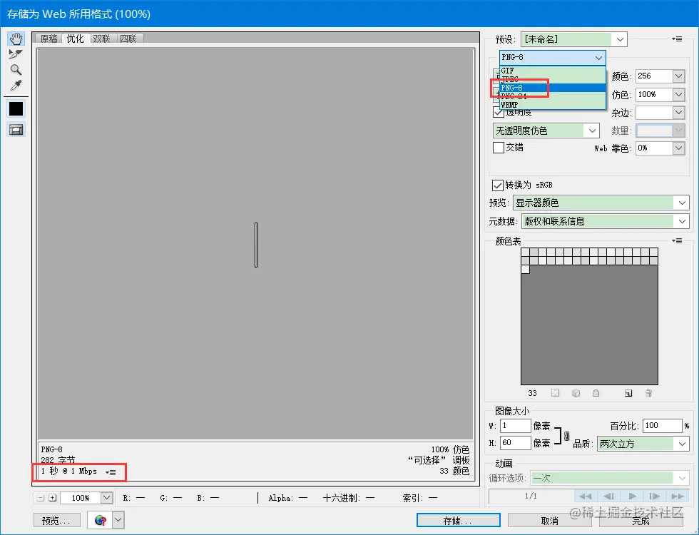Open the 预设 preset dropdown
This screenshot has height=535, width=699.
point(619,39)
